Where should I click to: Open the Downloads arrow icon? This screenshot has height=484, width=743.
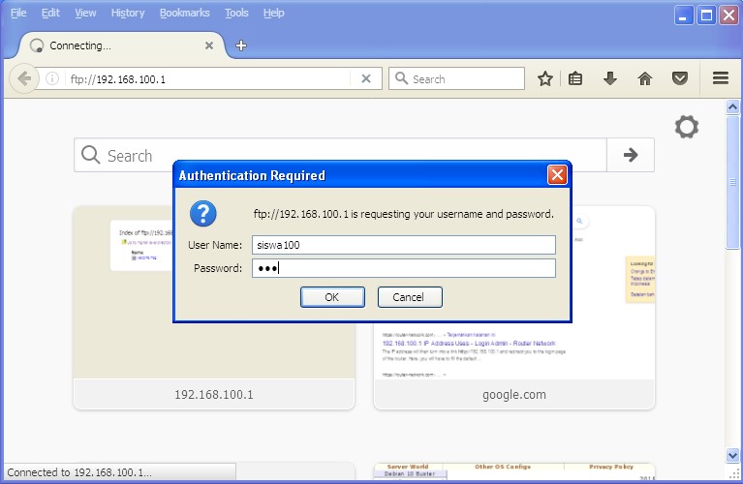[x=610, y=79]
